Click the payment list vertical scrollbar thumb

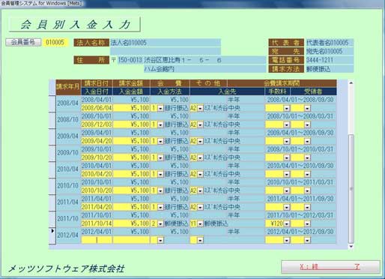pos(351,189)
